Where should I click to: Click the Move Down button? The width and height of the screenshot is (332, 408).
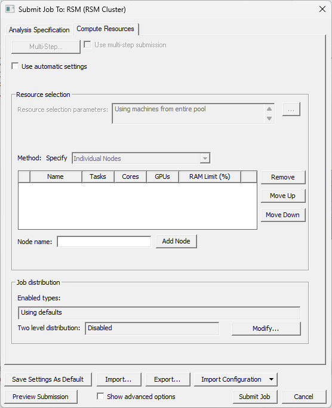[x=283, y=215]
